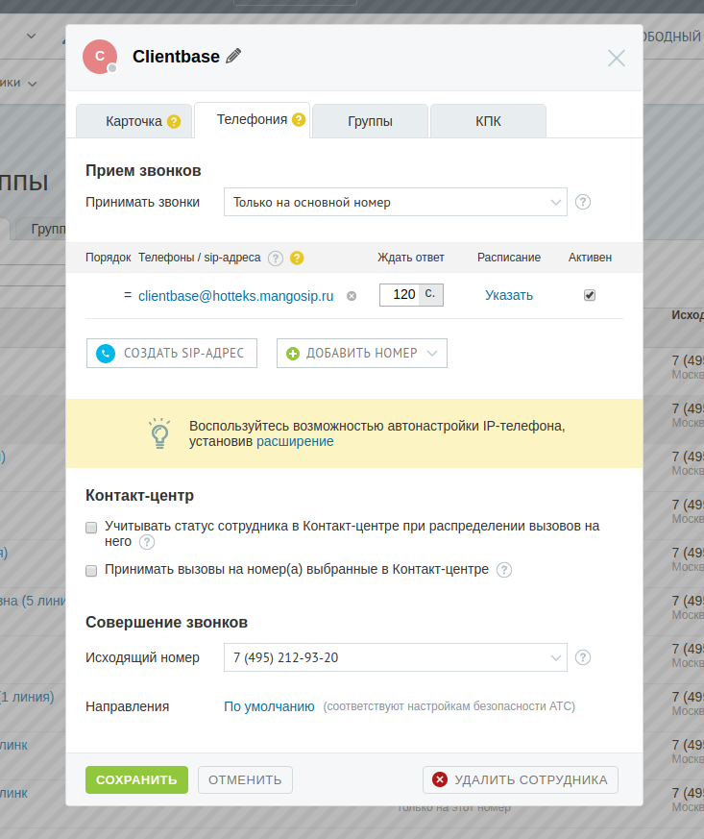The height and width of the screenshot is (839, 704).
Task: Click the Указать schedule link
Action: pos(509,295)
